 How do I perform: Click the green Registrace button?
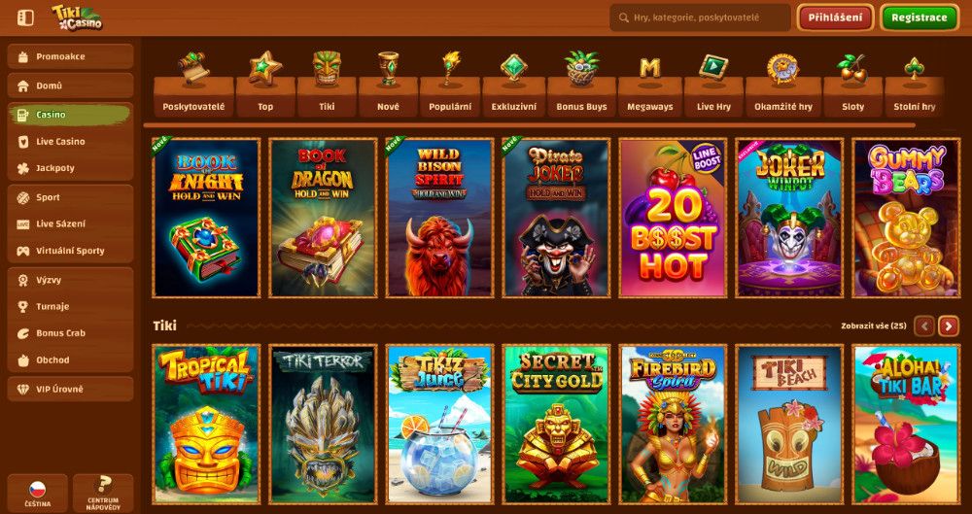[920, 18]
